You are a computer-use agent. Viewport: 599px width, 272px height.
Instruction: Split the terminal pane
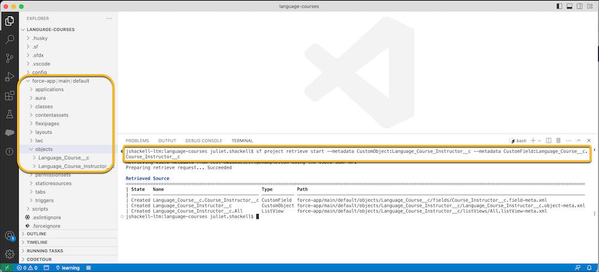point(549,141)
